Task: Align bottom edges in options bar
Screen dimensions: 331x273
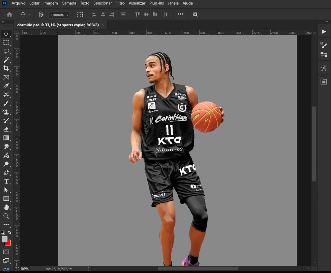Action: [155, 14]
